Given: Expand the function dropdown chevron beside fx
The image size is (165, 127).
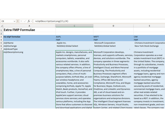Looking at the screenshot, I should click(31, 21).
